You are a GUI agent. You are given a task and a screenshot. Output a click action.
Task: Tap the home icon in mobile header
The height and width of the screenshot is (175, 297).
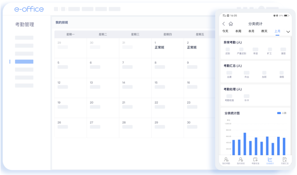(x=231, y=24)
